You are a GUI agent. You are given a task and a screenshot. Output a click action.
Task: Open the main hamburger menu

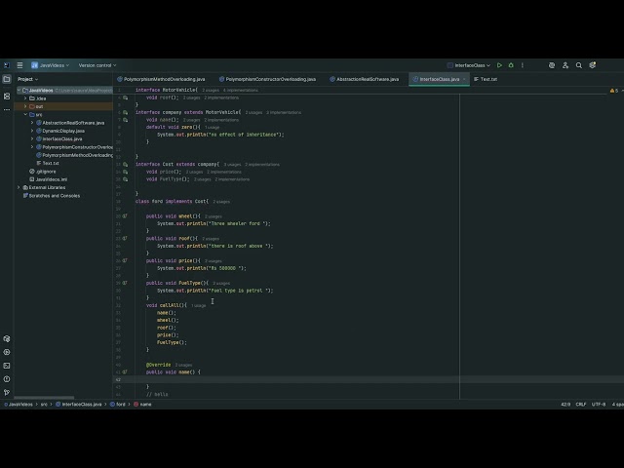pyautogui.click(x=19, y=65)
